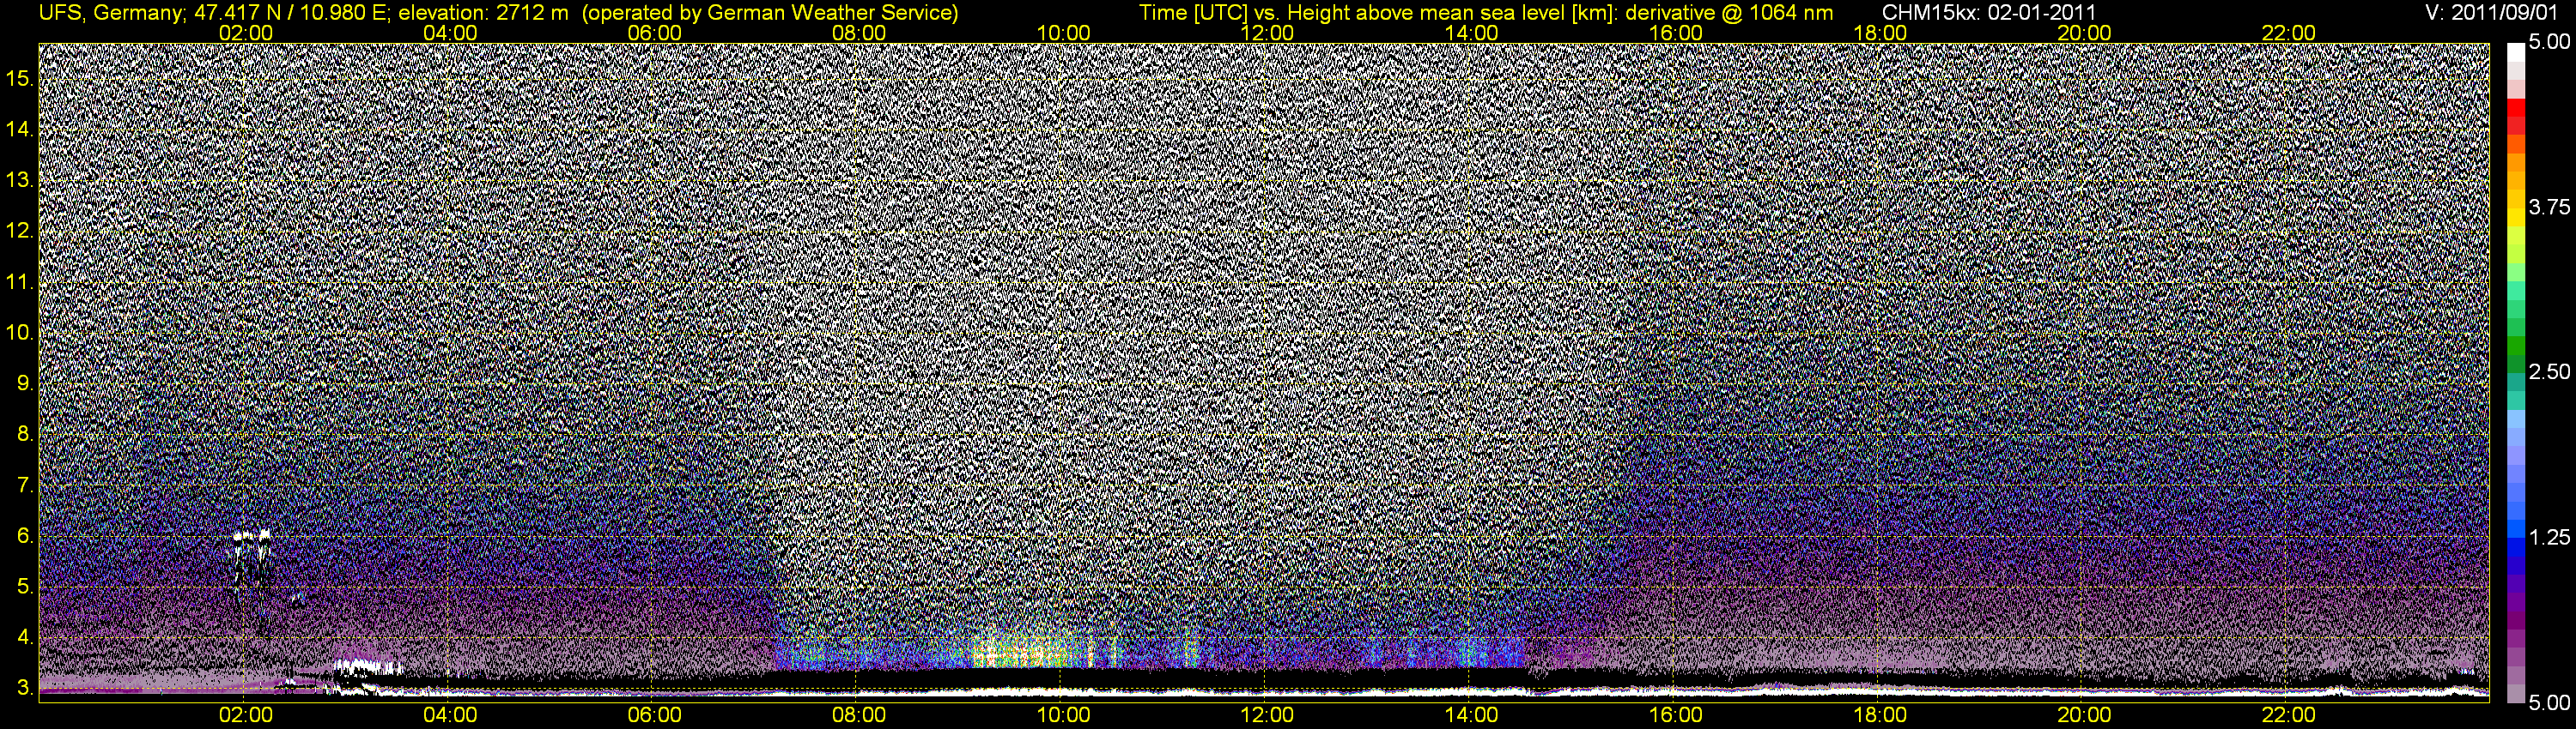Click the '13.' height axis label

pyautogui.click(x=20, y=180)
